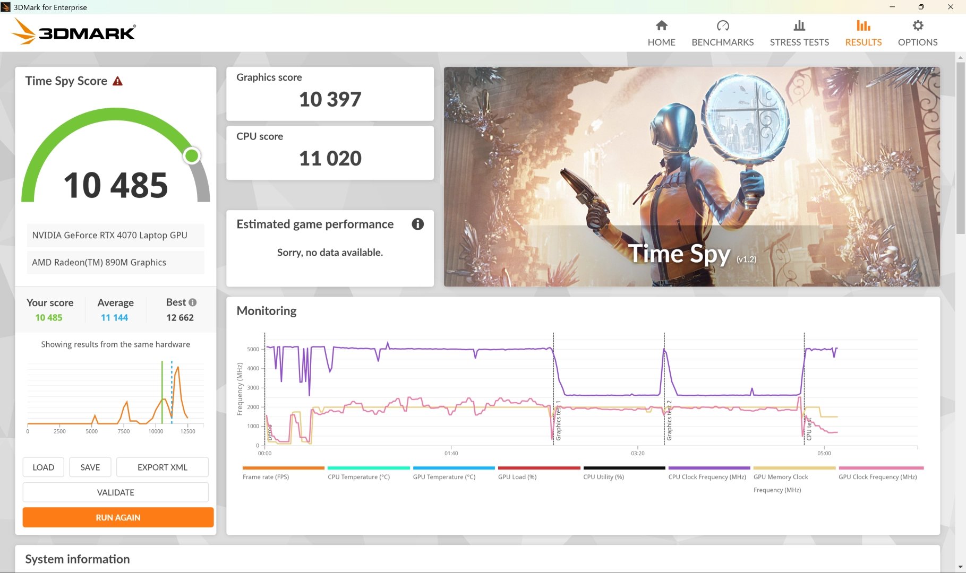The height and width of the screenshot is (573, 966).
Task: Expand the System information section
Action: (77, 559)
